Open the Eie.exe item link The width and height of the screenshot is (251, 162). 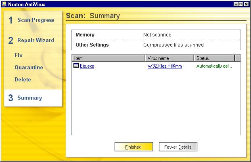tap(87, 66)
